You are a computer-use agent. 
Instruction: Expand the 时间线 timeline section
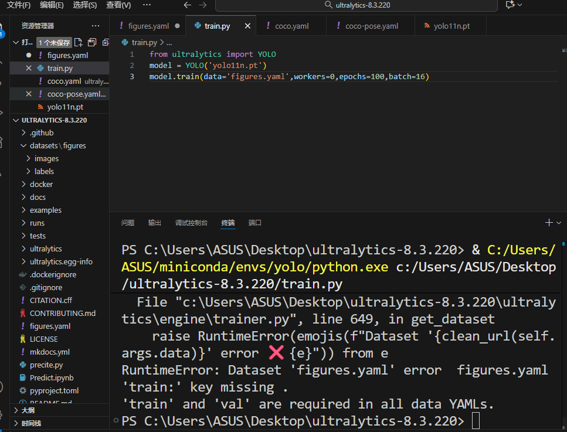[60, 423]
